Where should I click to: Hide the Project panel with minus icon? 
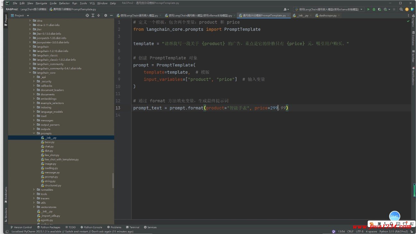pyautogui.click(x=111, y=15)
